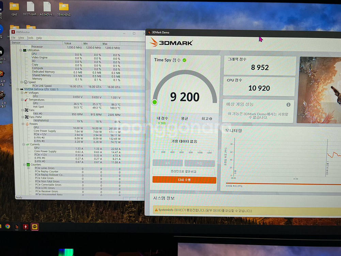Select the FAN #0 row
The height and width of the screenshot is (256, 341).
pos(77,114)
